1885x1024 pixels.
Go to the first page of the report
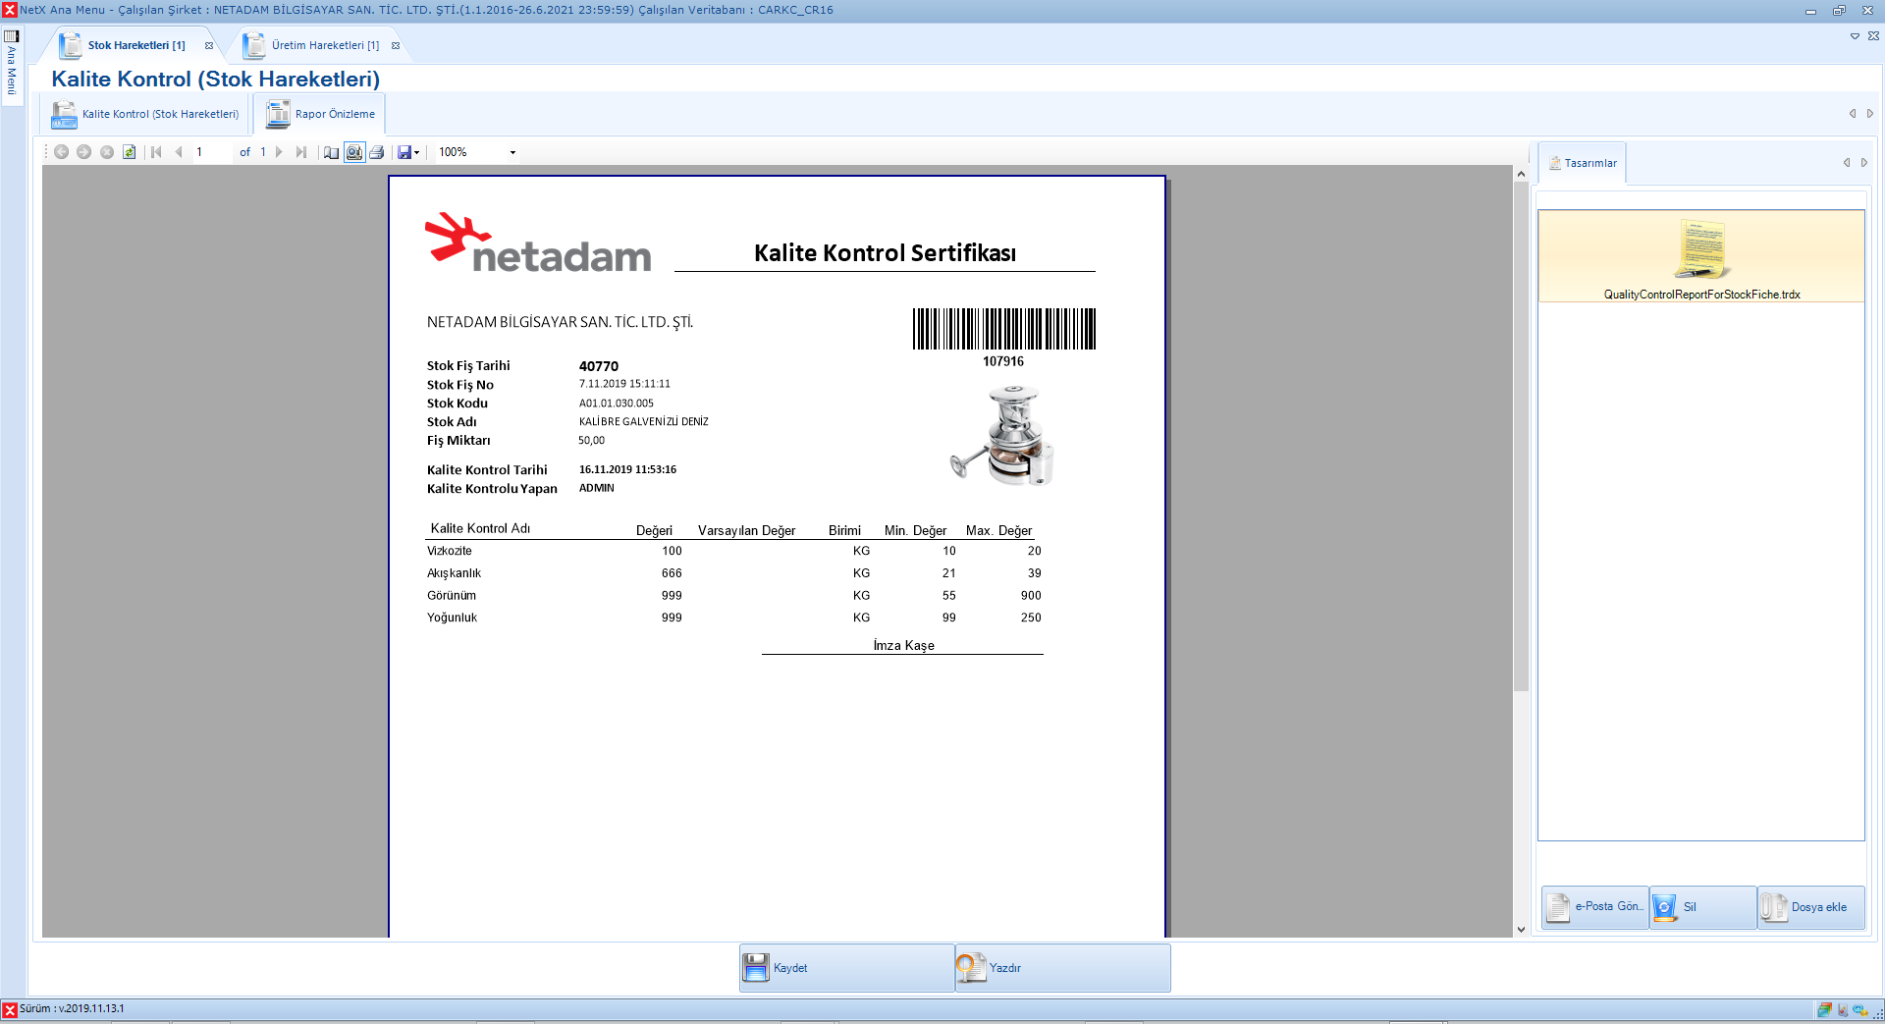click(156, 152)
